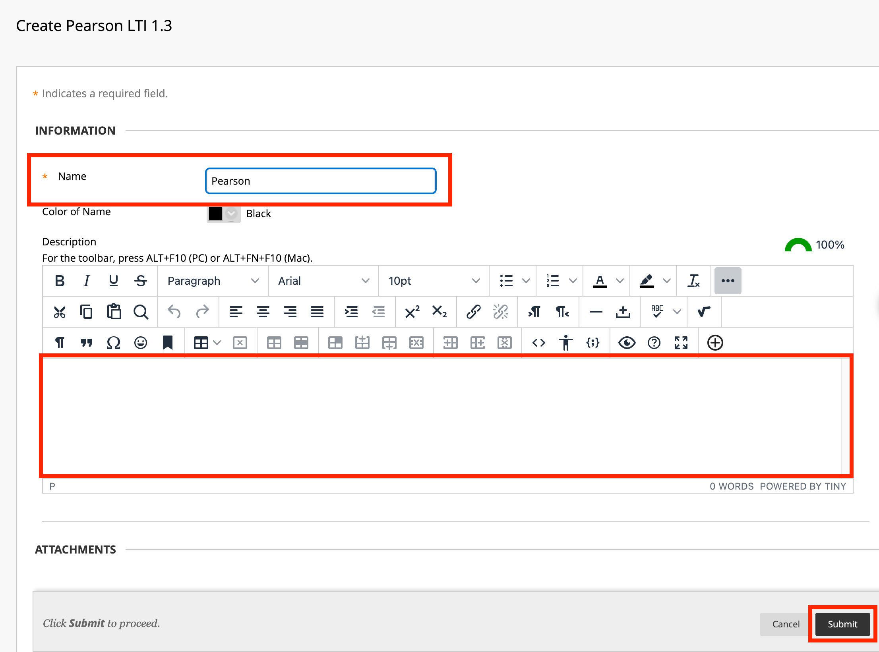The width and height of the screenshot is (879, 652).
Task: Toggle fullscreen editor mode
Action: (x=681, y=343)
